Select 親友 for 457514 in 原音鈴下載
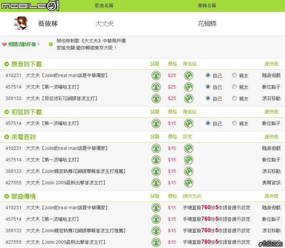This screenshot has width=285, height=248. click(234, 86)
